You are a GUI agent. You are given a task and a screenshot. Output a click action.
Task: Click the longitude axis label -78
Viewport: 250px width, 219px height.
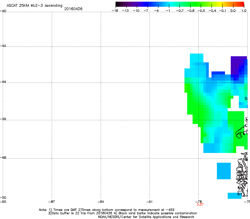(x=199, y=202)
